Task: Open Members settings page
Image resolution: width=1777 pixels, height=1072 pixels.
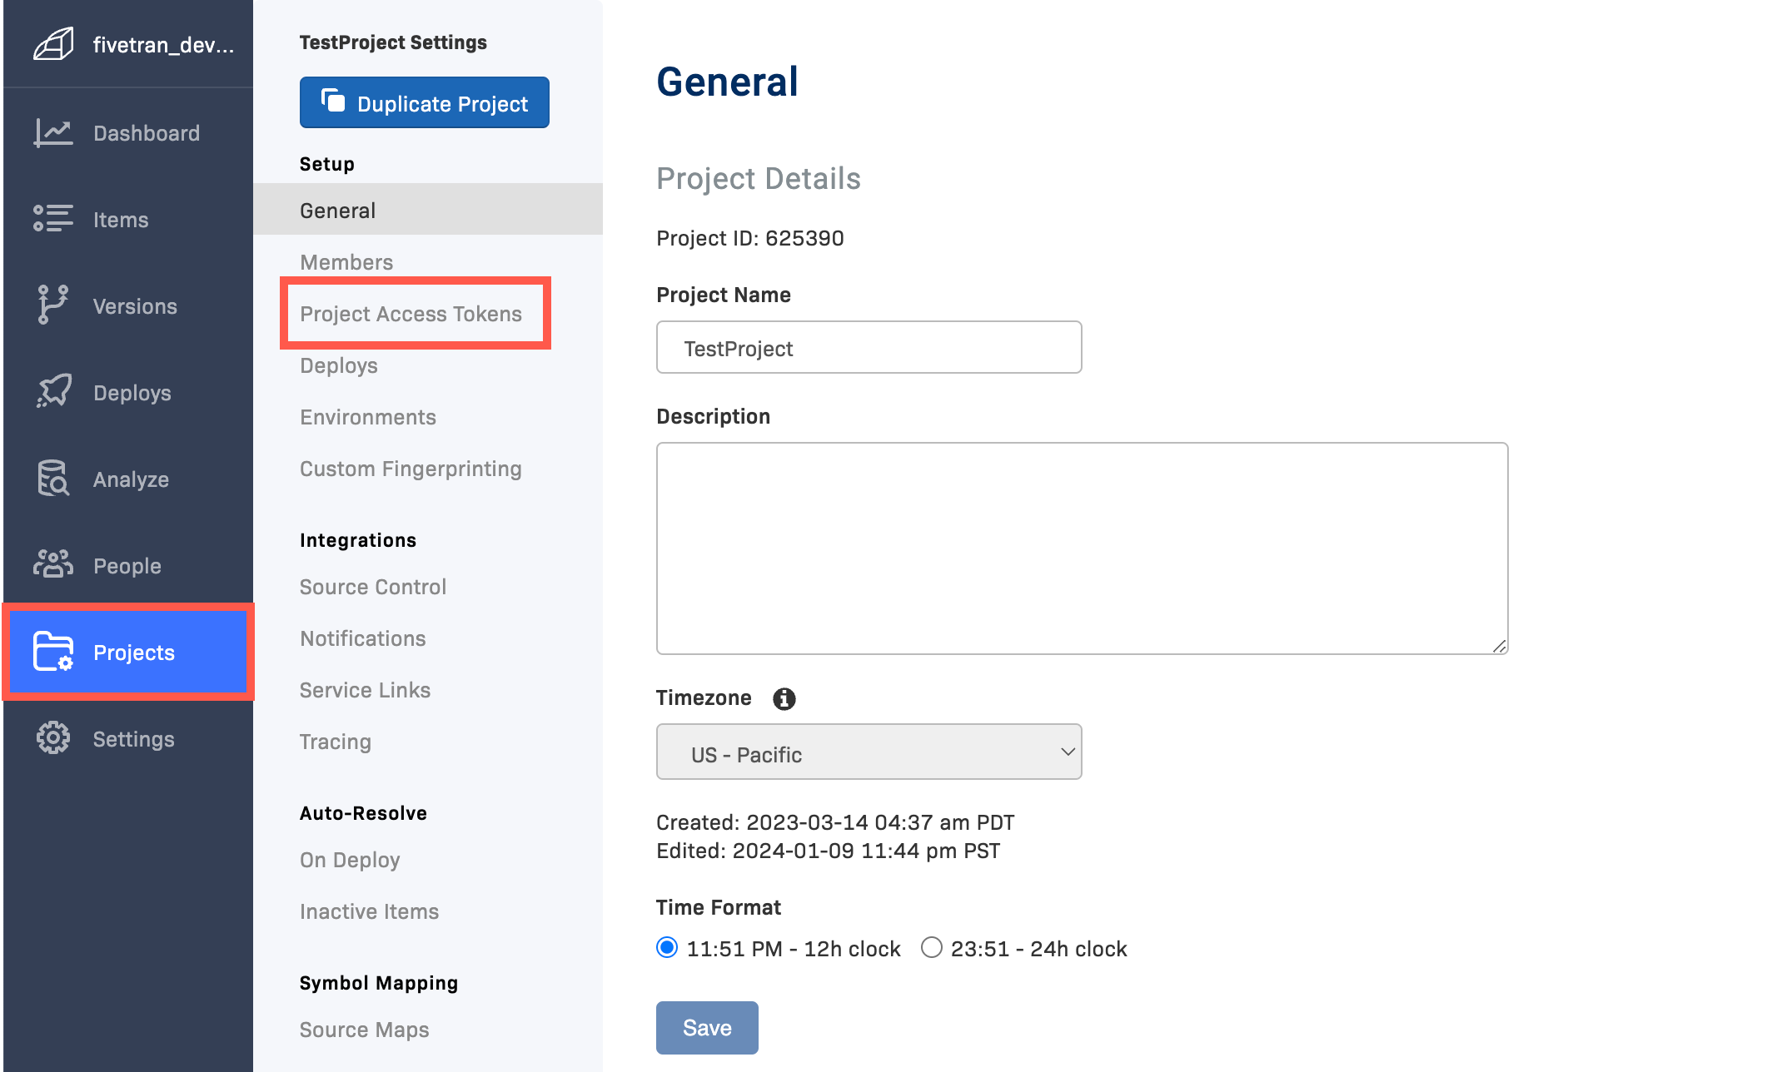Action: (x=346, y=262)
